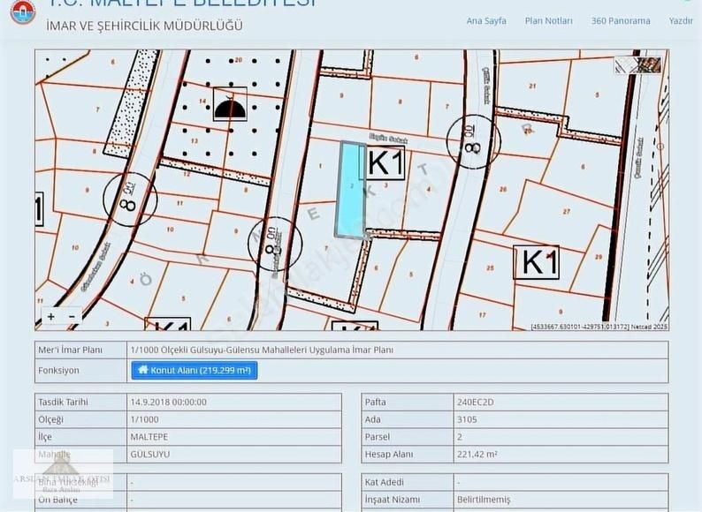Screen dimensions: 702x512
Task: Click the Yazdır link
Action: point(681,20)
